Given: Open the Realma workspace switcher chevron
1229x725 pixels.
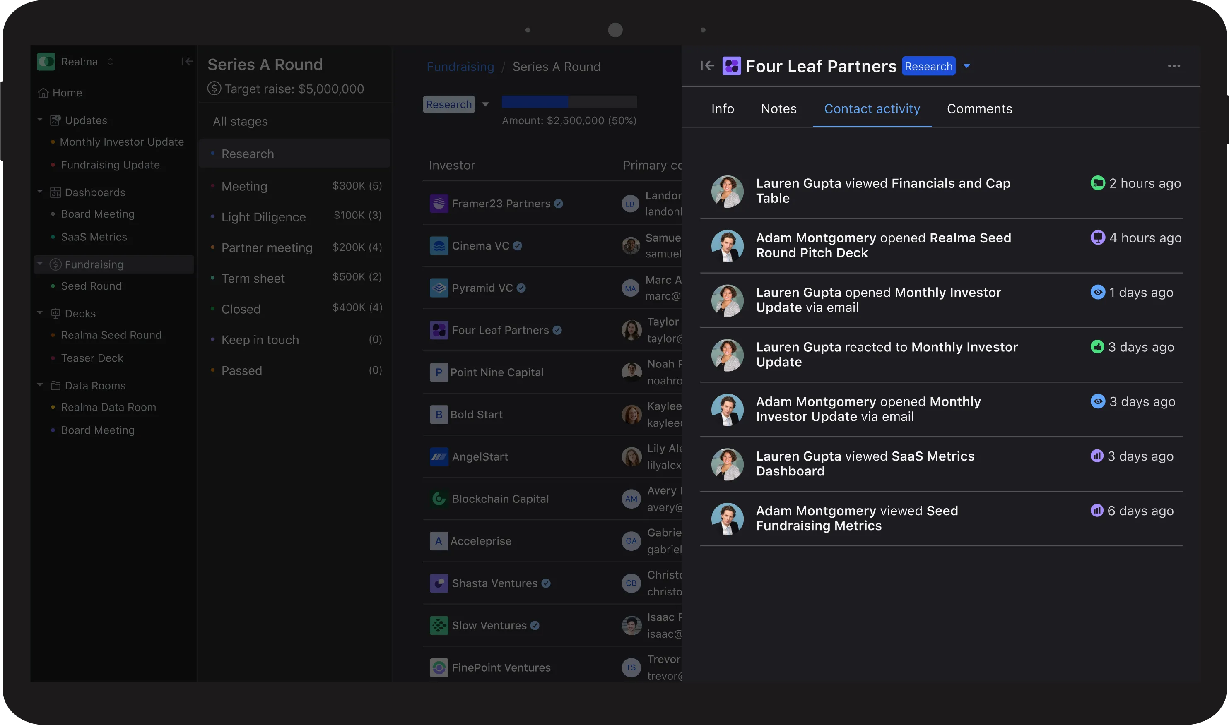Looking at the screenshot, I should click(111, 62).
